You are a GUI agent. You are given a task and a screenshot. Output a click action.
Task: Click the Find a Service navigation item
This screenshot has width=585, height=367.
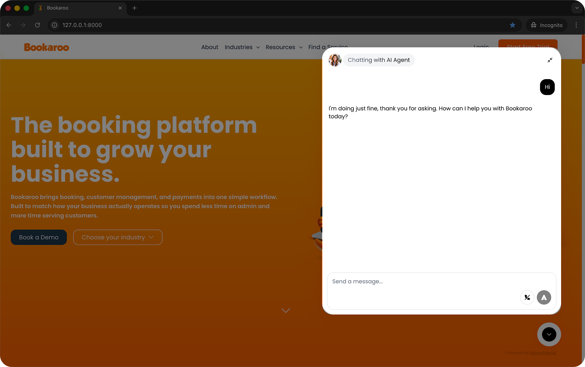click(x=328, y=47)
